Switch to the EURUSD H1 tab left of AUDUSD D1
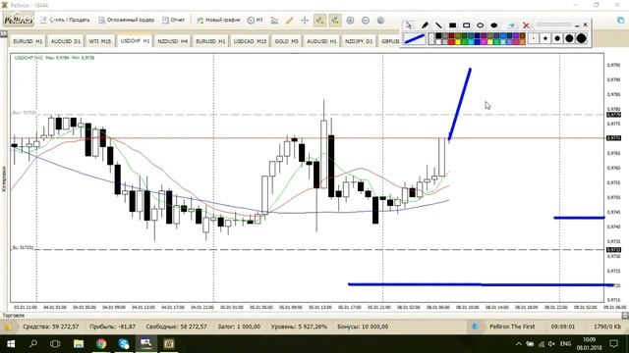This screenshot has height=353, width=629. pos(28,41)
